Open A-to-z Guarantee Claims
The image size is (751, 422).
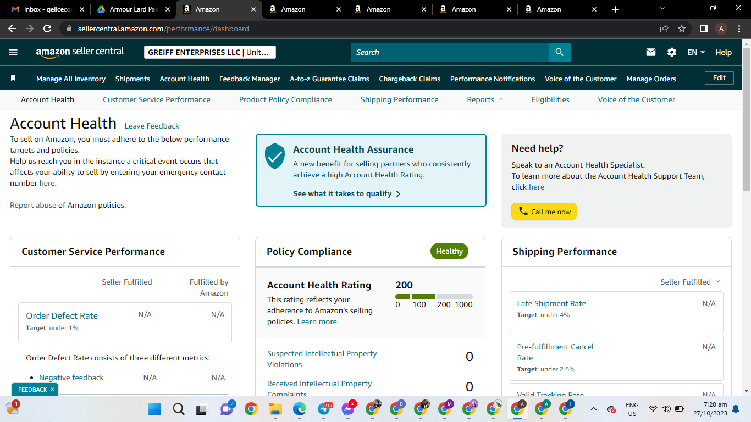329,79
